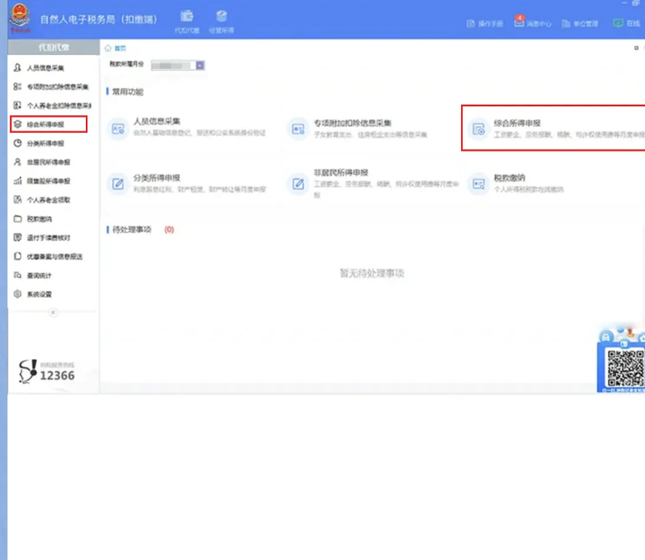This screenshot has width=645, height=560.
Task: Open 查询统计 in the sidebar
Action: pos(32,276)
